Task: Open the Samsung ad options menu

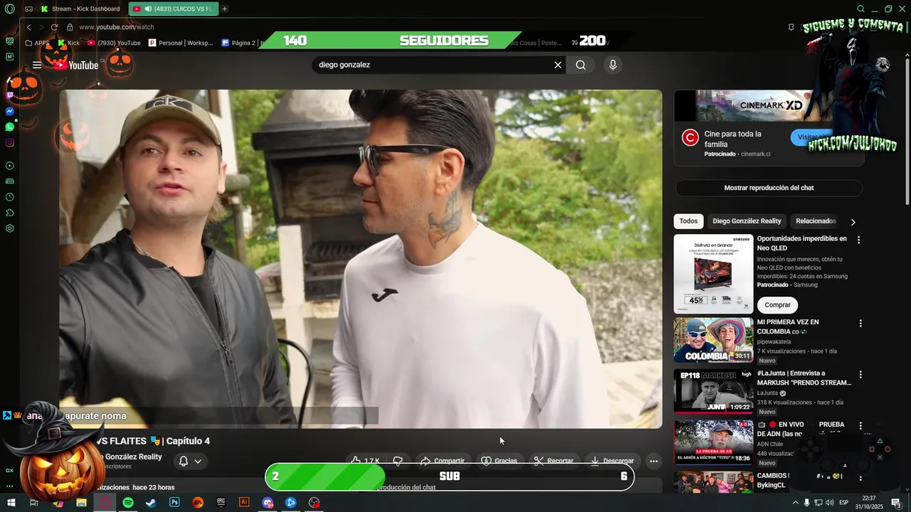Action: 858,240
